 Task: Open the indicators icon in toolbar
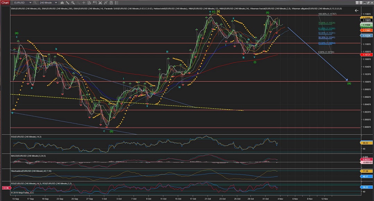100,3
